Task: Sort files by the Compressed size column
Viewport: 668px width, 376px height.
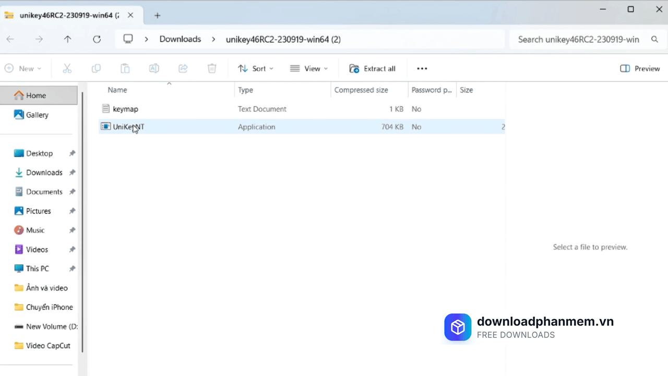Action: click(x=361, y=90)
